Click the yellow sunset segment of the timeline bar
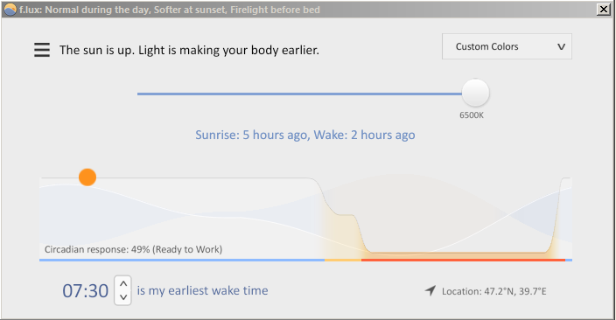Viewport: 616px width, 320px height. click(343, 260)
